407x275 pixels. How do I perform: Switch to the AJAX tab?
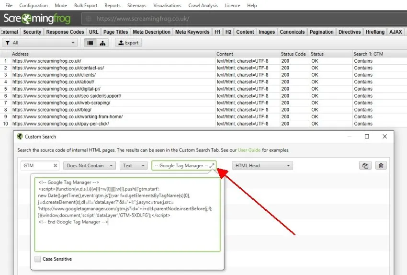pos(396,32)
